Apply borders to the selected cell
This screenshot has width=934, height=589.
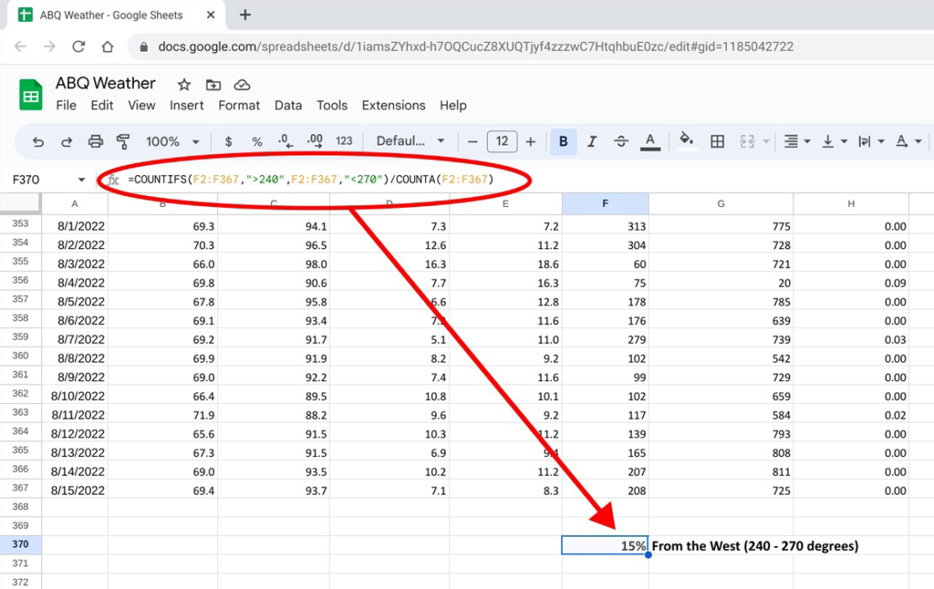[716, 141]
